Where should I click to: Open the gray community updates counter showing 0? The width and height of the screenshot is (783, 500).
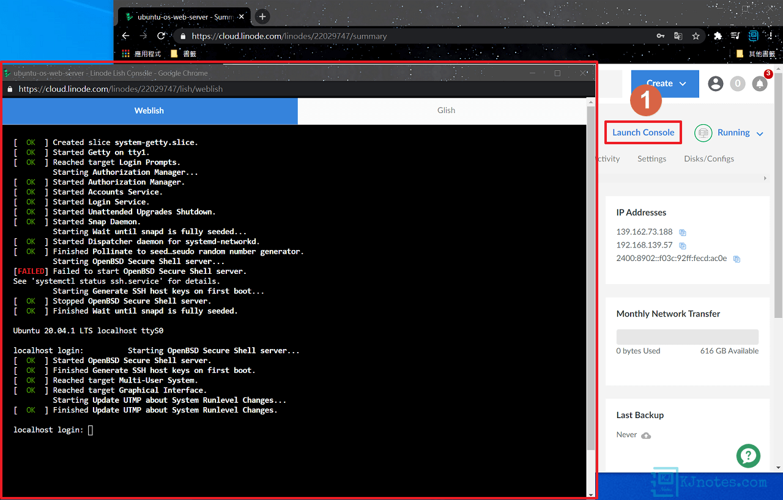[x=738, y=84]
